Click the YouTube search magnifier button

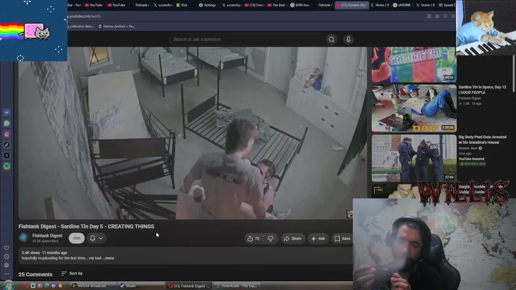click(x=331, y=39)
